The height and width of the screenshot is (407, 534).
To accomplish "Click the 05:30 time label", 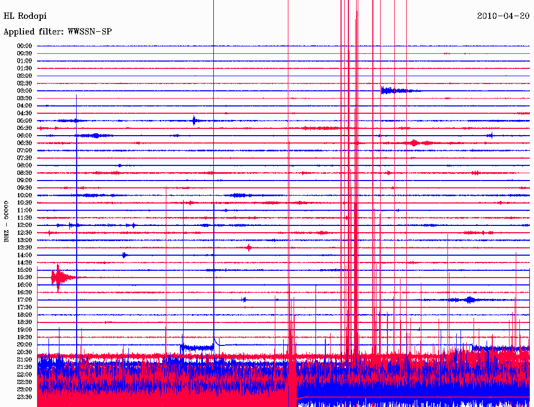I will 25,128.
